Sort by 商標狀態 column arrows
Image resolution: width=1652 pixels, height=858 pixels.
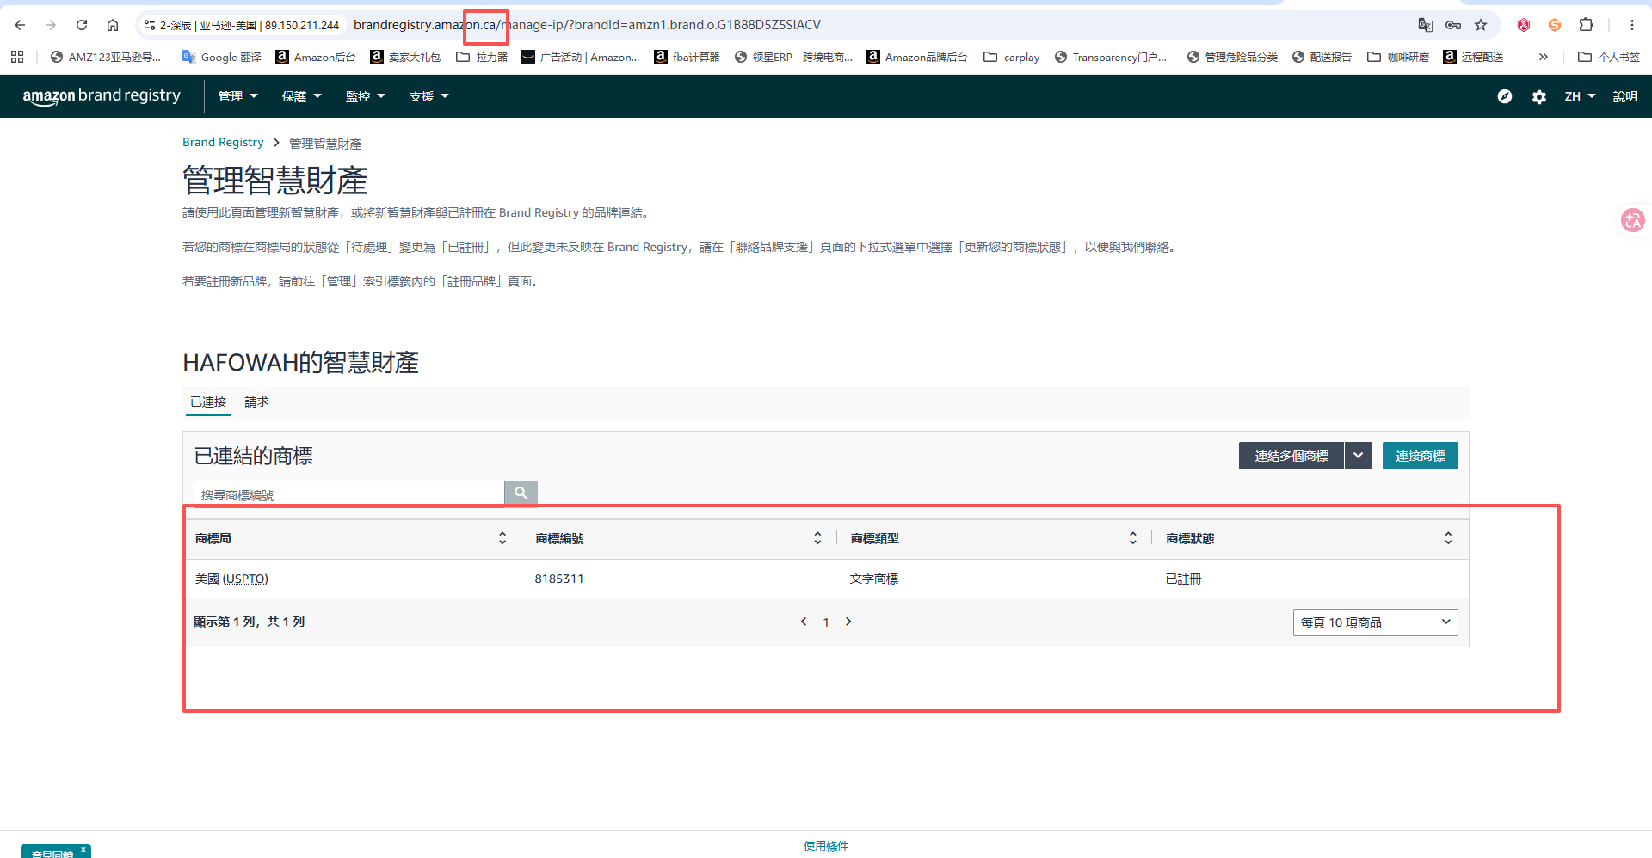tap(1448, 538)
